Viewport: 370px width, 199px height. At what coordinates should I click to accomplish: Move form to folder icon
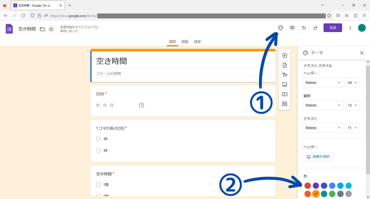[43, 29]
